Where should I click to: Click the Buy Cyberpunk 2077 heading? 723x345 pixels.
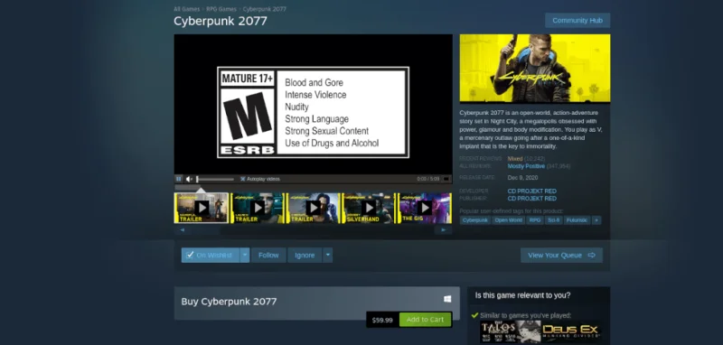(229, 302)
